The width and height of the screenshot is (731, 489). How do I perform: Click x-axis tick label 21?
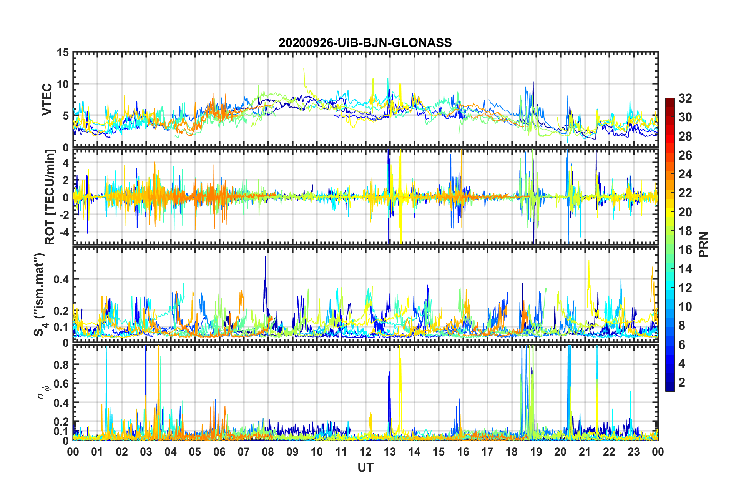585,452
